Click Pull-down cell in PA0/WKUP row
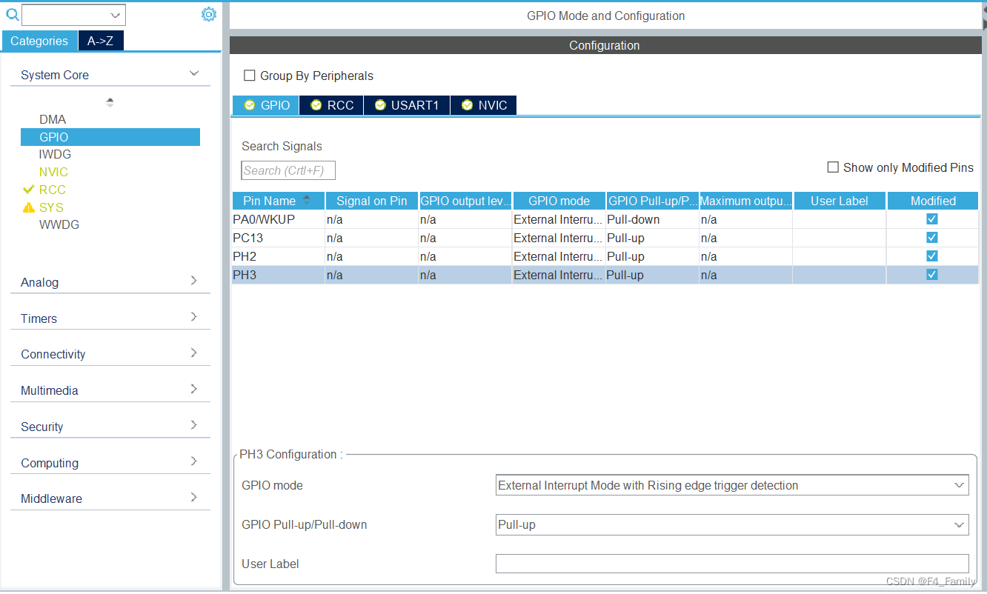The image size is (987, 594). click(x=652, y=219)
